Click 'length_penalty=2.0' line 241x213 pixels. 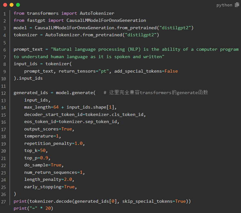pyautogui.click(x=49, y=180)
